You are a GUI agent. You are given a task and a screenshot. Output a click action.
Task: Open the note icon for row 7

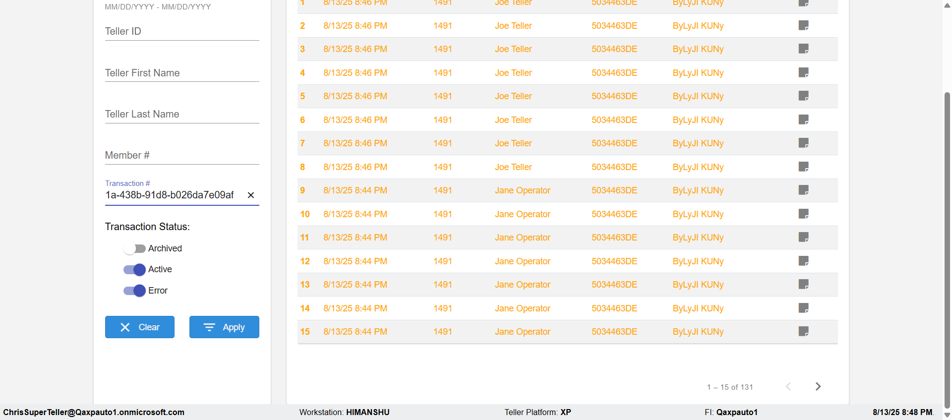pos(803,143)
